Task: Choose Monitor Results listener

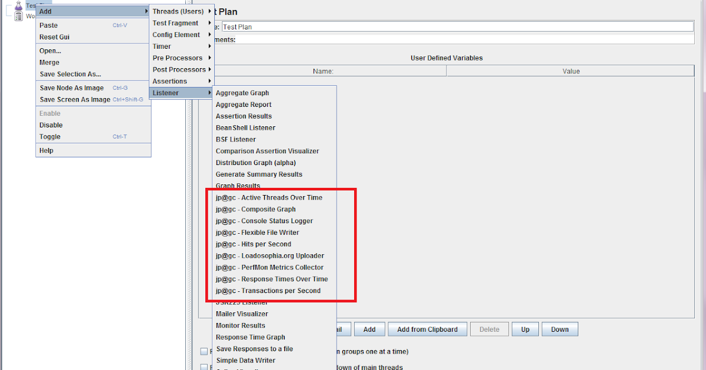Action: coord(274,325)
